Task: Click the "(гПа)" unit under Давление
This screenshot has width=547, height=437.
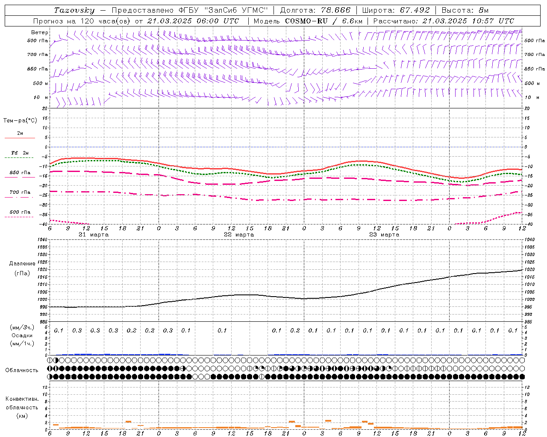Action: click(x=22, y=274)
